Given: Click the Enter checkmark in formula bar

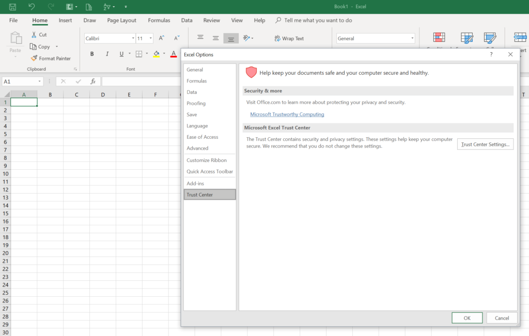Looking at the screenshot, I should click(79, 82).
